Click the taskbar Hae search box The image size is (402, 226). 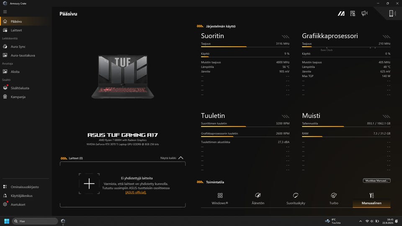pos(35,221)
